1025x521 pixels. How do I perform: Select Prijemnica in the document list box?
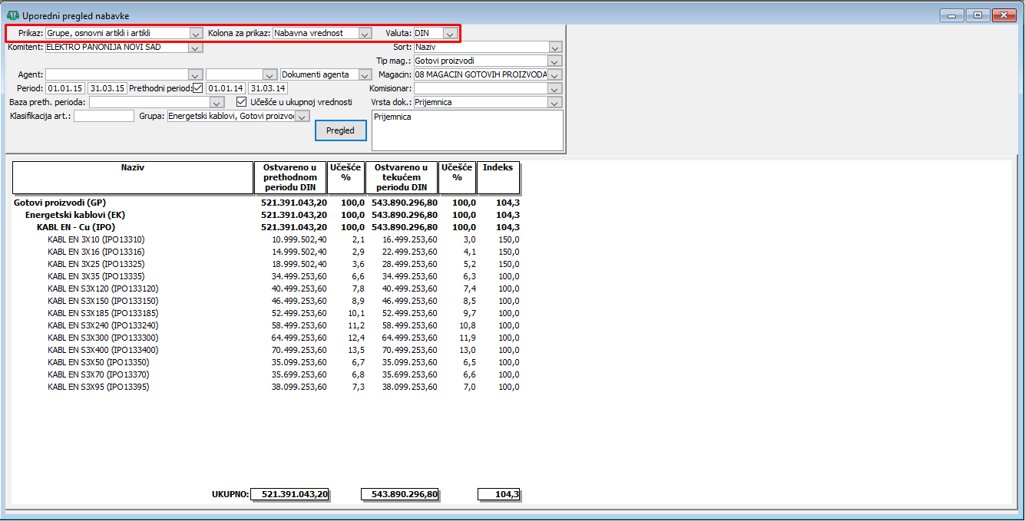coord(392,117)
